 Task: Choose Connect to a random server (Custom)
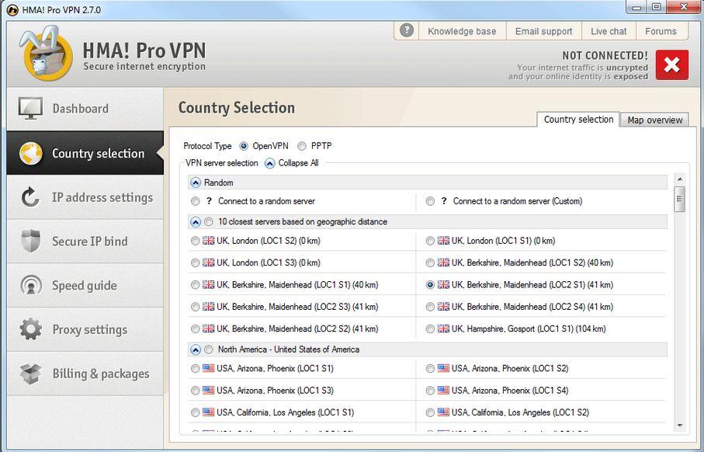430,201
